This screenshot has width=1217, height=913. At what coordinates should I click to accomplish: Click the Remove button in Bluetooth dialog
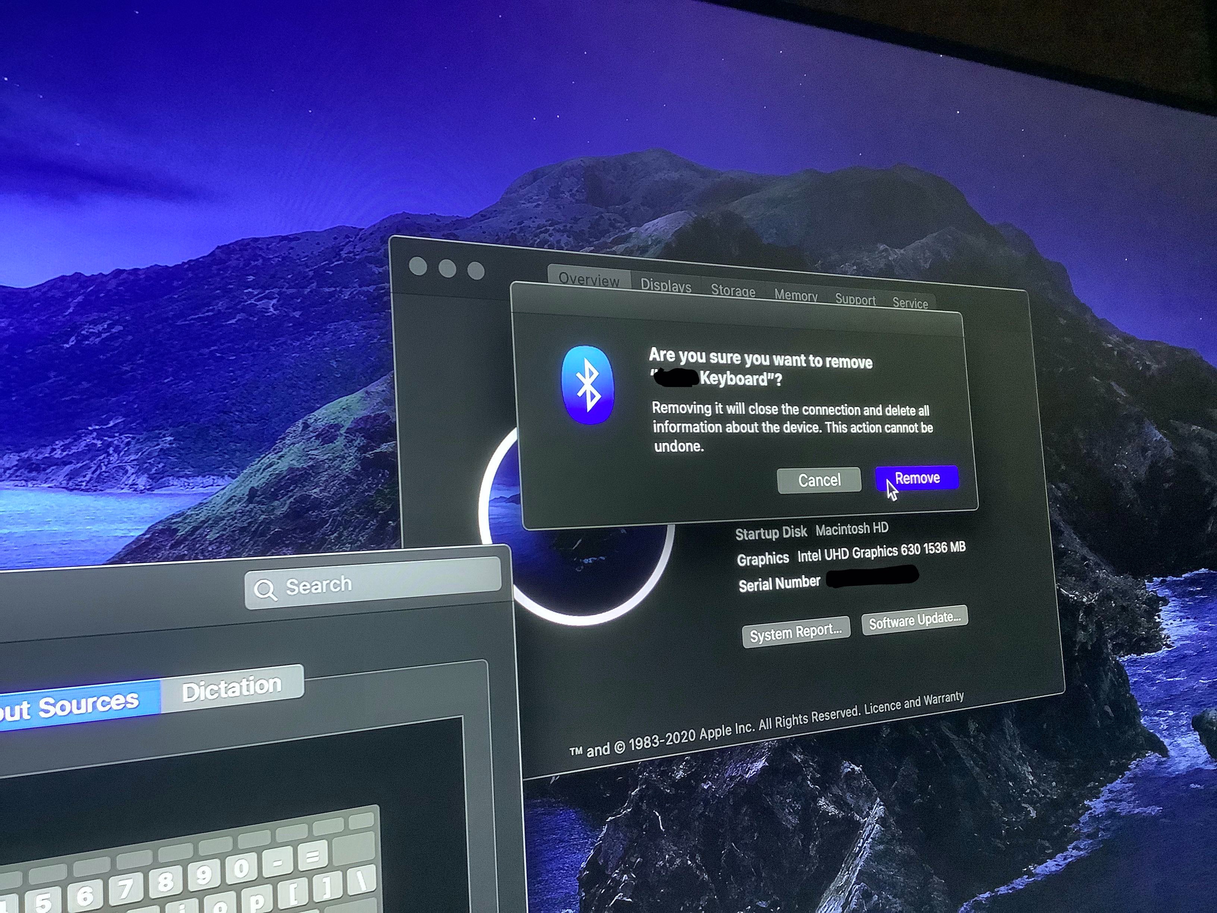click(916, 478)
